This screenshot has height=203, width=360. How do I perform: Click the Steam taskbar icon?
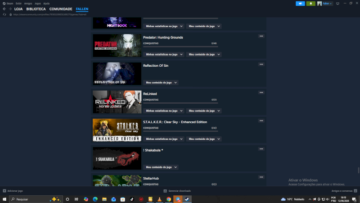(x=187, y=199)
